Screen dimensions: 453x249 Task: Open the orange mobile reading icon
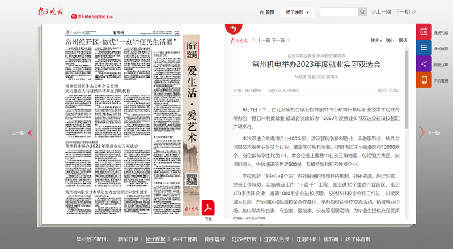pos(424,80)
